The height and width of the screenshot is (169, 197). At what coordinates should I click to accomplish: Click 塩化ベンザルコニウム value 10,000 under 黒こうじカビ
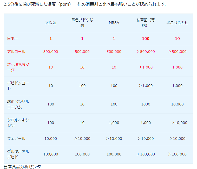tap(177, 104)
